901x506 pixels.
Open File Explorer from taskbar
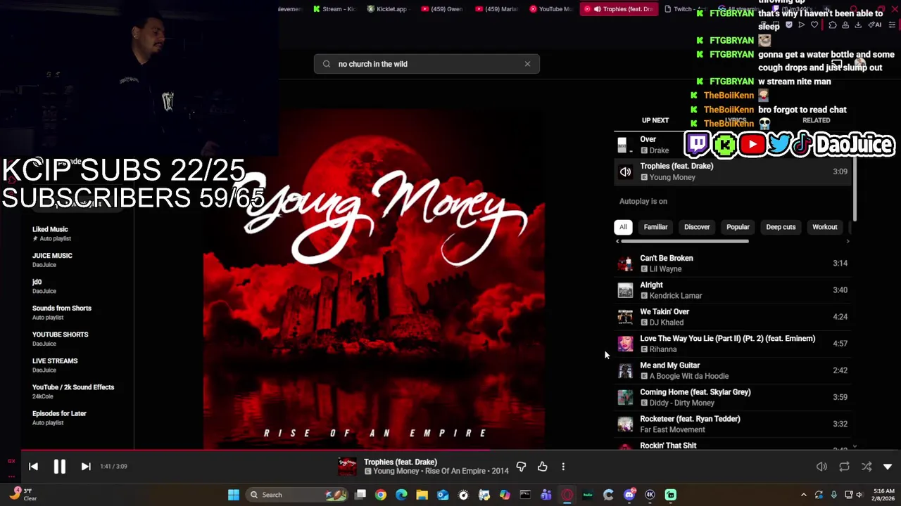422,495
